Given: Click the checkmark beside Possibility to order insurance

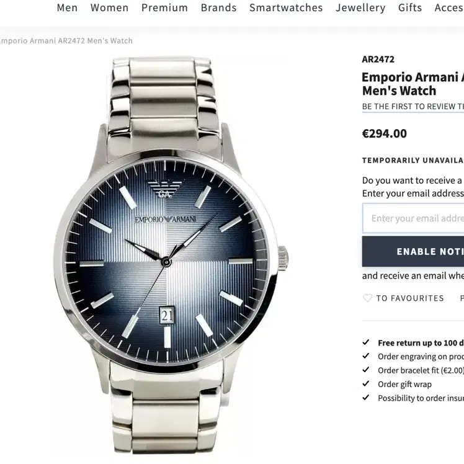Looking at the screenshot, I should click(366, 398).
